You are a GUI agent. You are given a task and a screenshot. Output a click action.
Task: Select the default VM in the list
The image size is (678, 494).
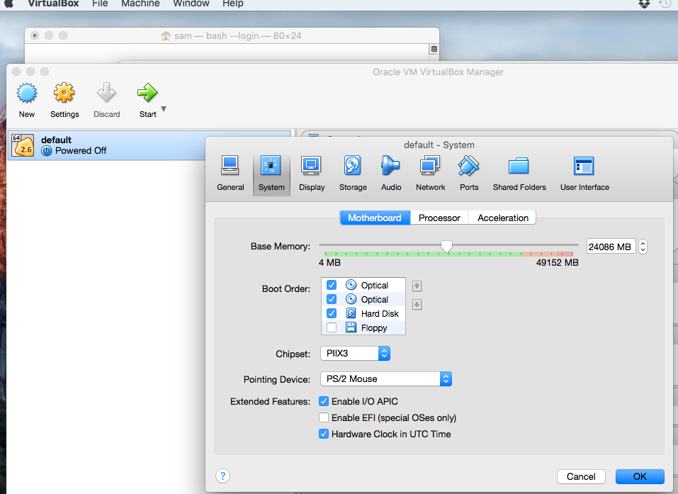click(x=149, y=145)
